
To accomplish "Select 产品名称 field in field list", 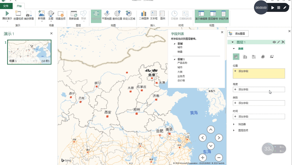I will pos(182,63).
